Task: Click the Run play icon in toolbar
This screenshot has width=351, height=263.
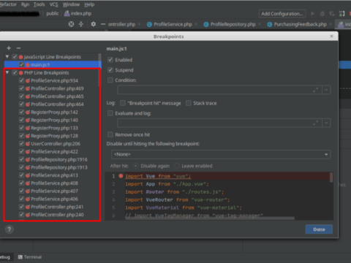Action: point(312,14)
